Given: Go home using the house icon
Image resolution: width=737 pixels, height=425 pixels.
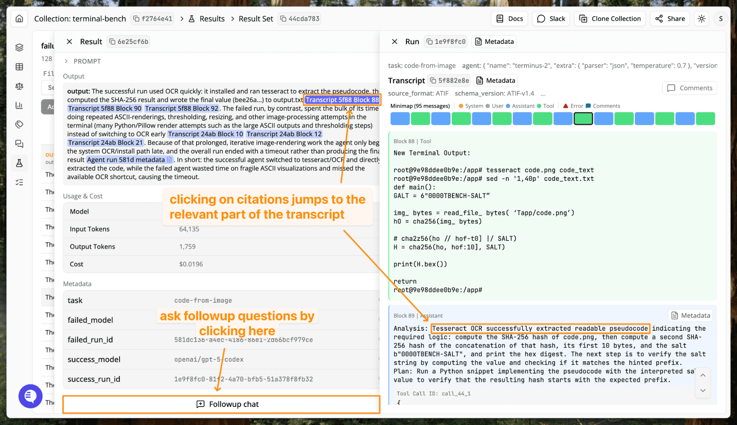Looking at the screenshot, I should click(19, 18).
